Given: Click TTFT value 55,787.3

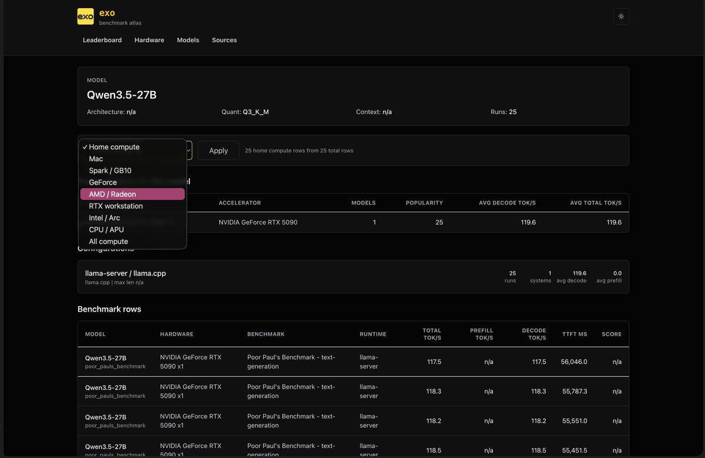Looking at the screenshot, I should (575, 391).
